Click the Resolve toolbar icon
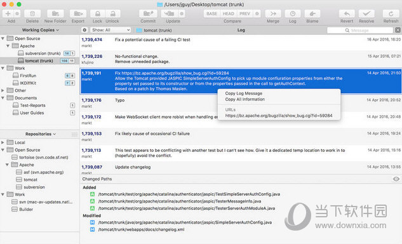The width and height of the screenshot is (402, 244). (366, 13)
